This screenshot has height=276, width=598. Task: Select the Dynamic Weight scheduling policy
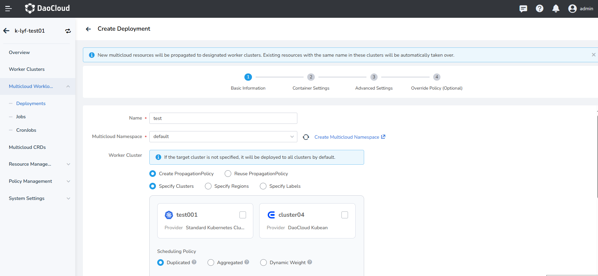click(263, 262)
